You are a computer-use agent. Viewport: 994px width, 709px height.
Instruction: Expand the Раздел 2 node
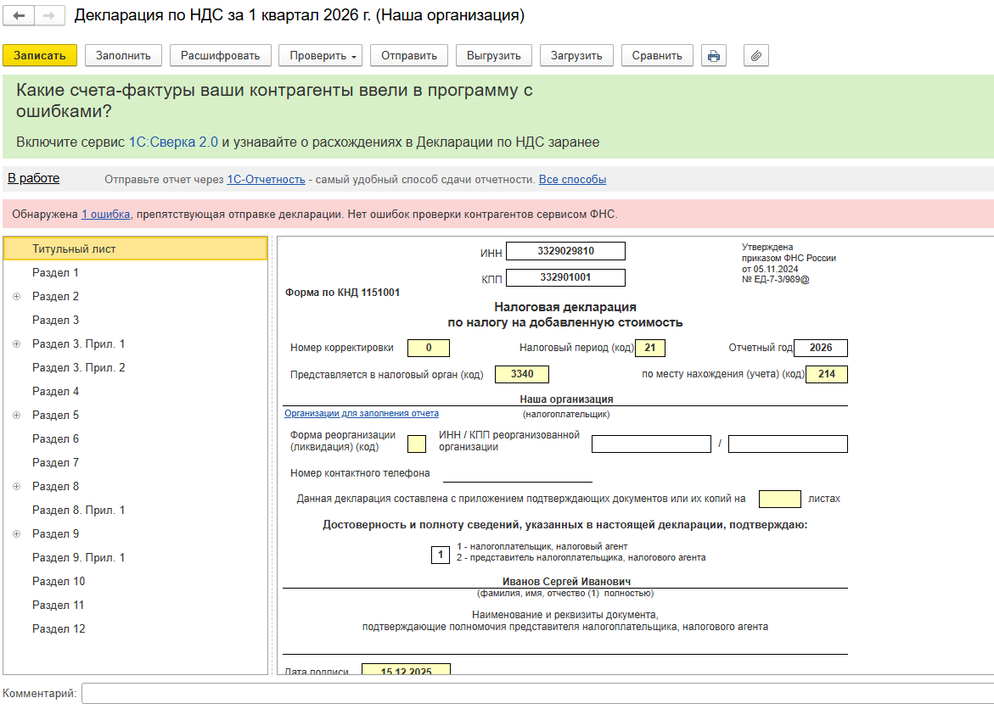pyautogui.click(x=17, y=297)
